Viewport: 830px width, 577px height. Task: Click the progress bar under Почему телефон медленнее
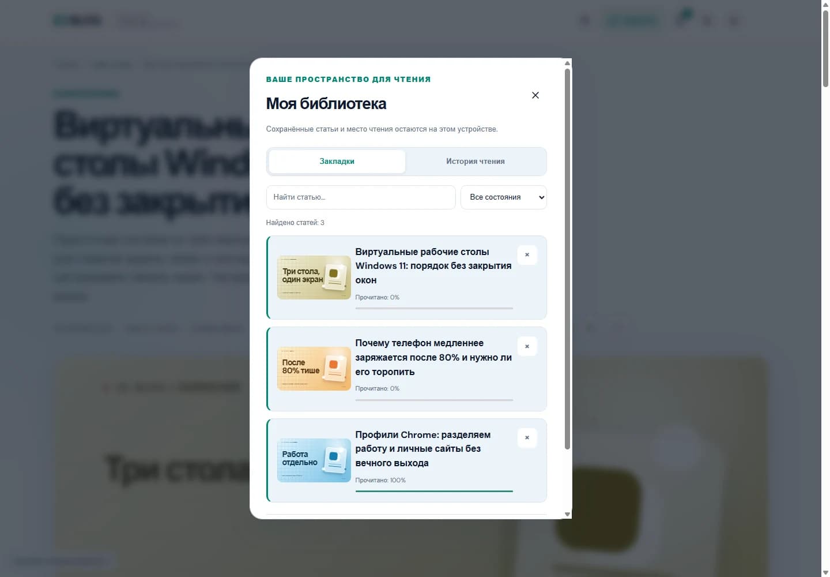coord(434,400)
